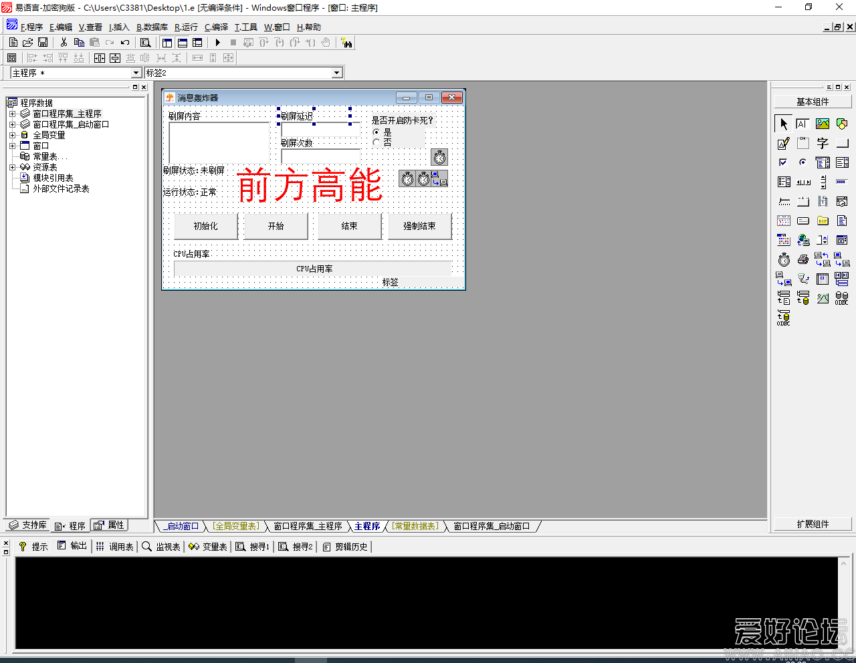Image resolution: width=856 pixels, height=663 pixels.
Task: Click the 初始化 button on the form
Action: point(205,227)
